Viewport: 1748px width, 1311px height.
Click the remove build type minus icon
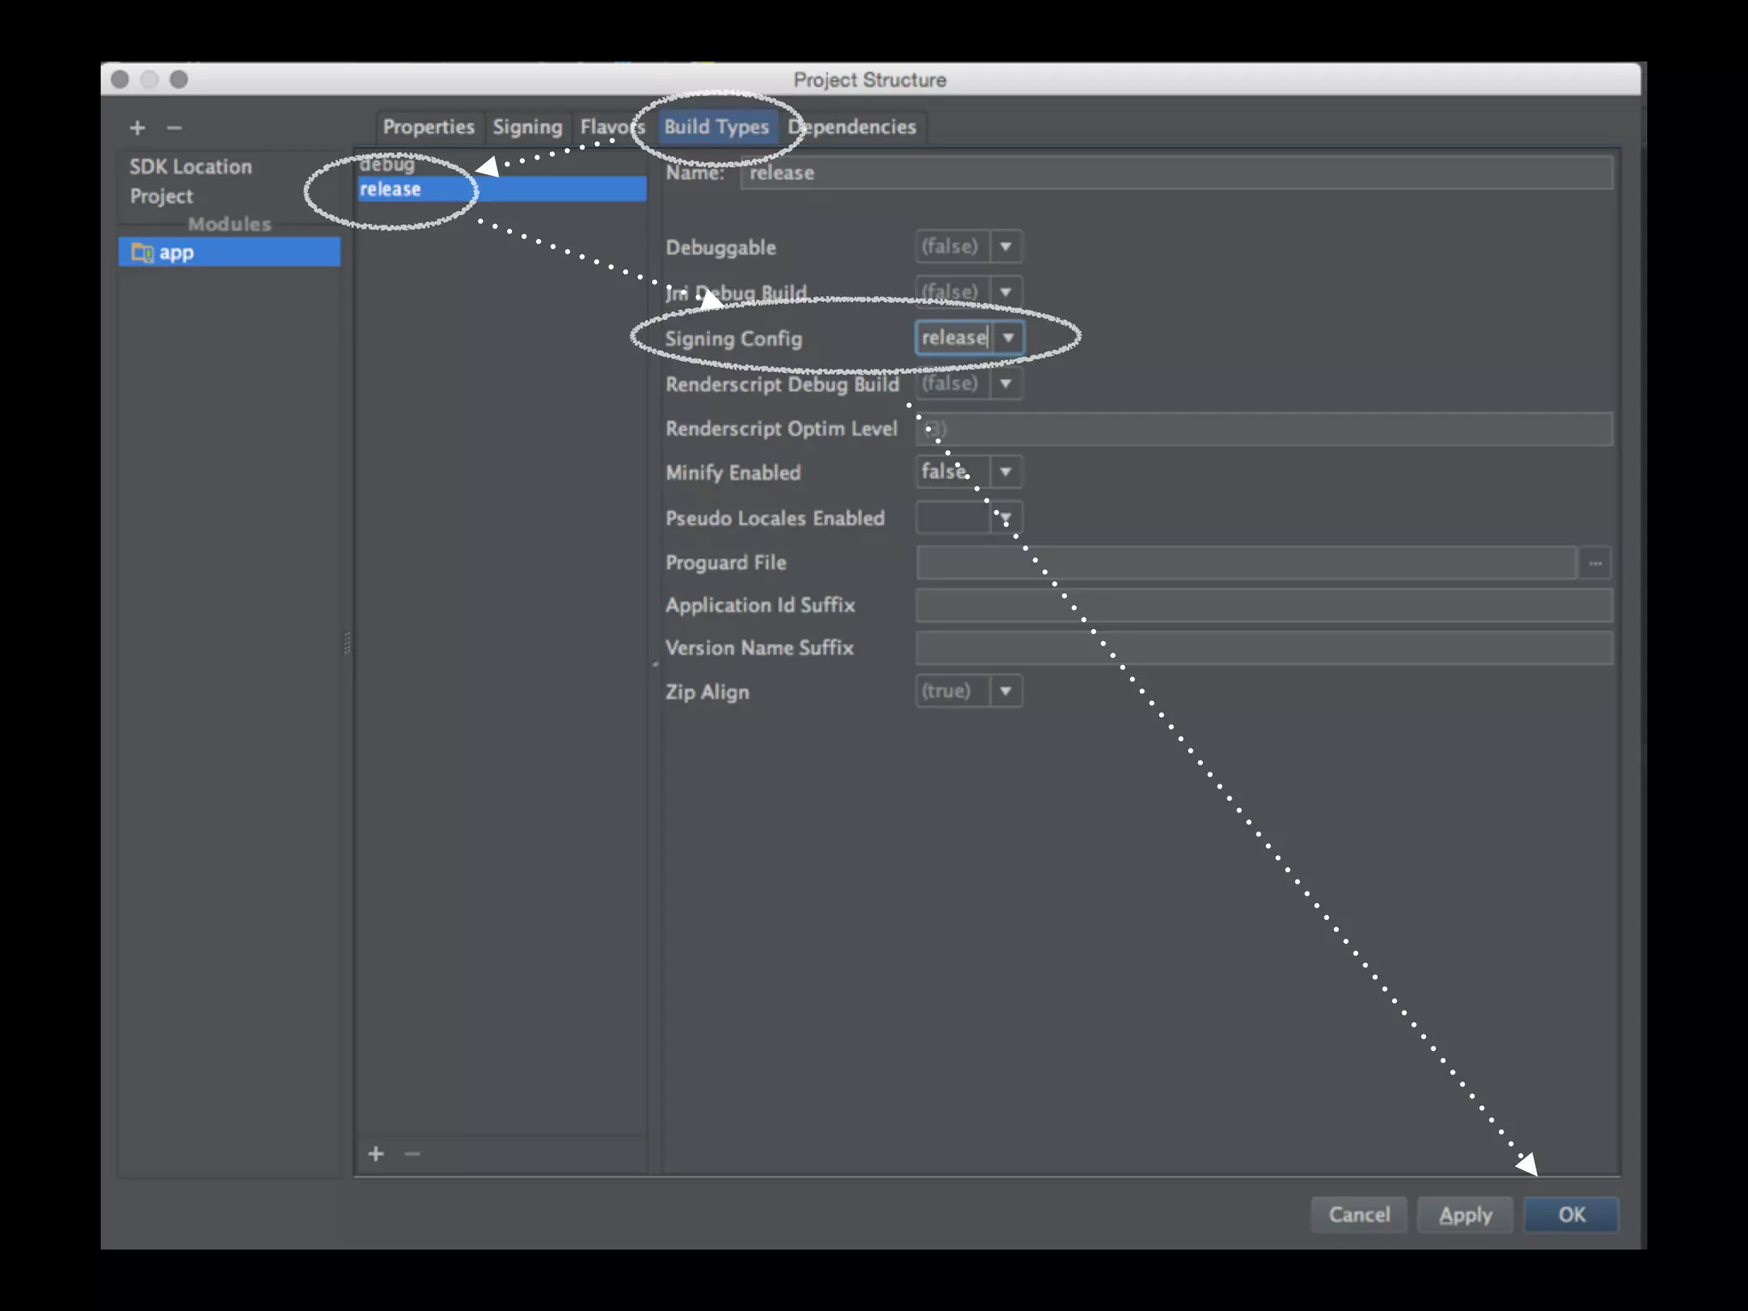point(412,1154)
